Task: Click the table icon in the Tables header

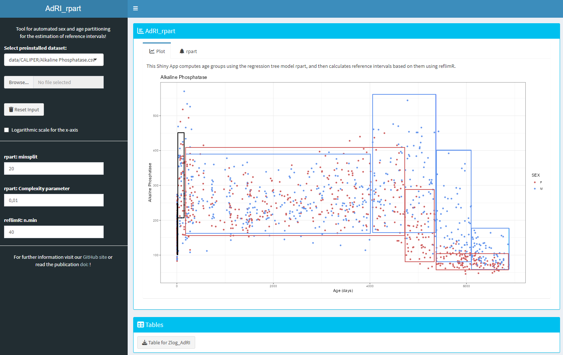Action: tap(141, 325)
